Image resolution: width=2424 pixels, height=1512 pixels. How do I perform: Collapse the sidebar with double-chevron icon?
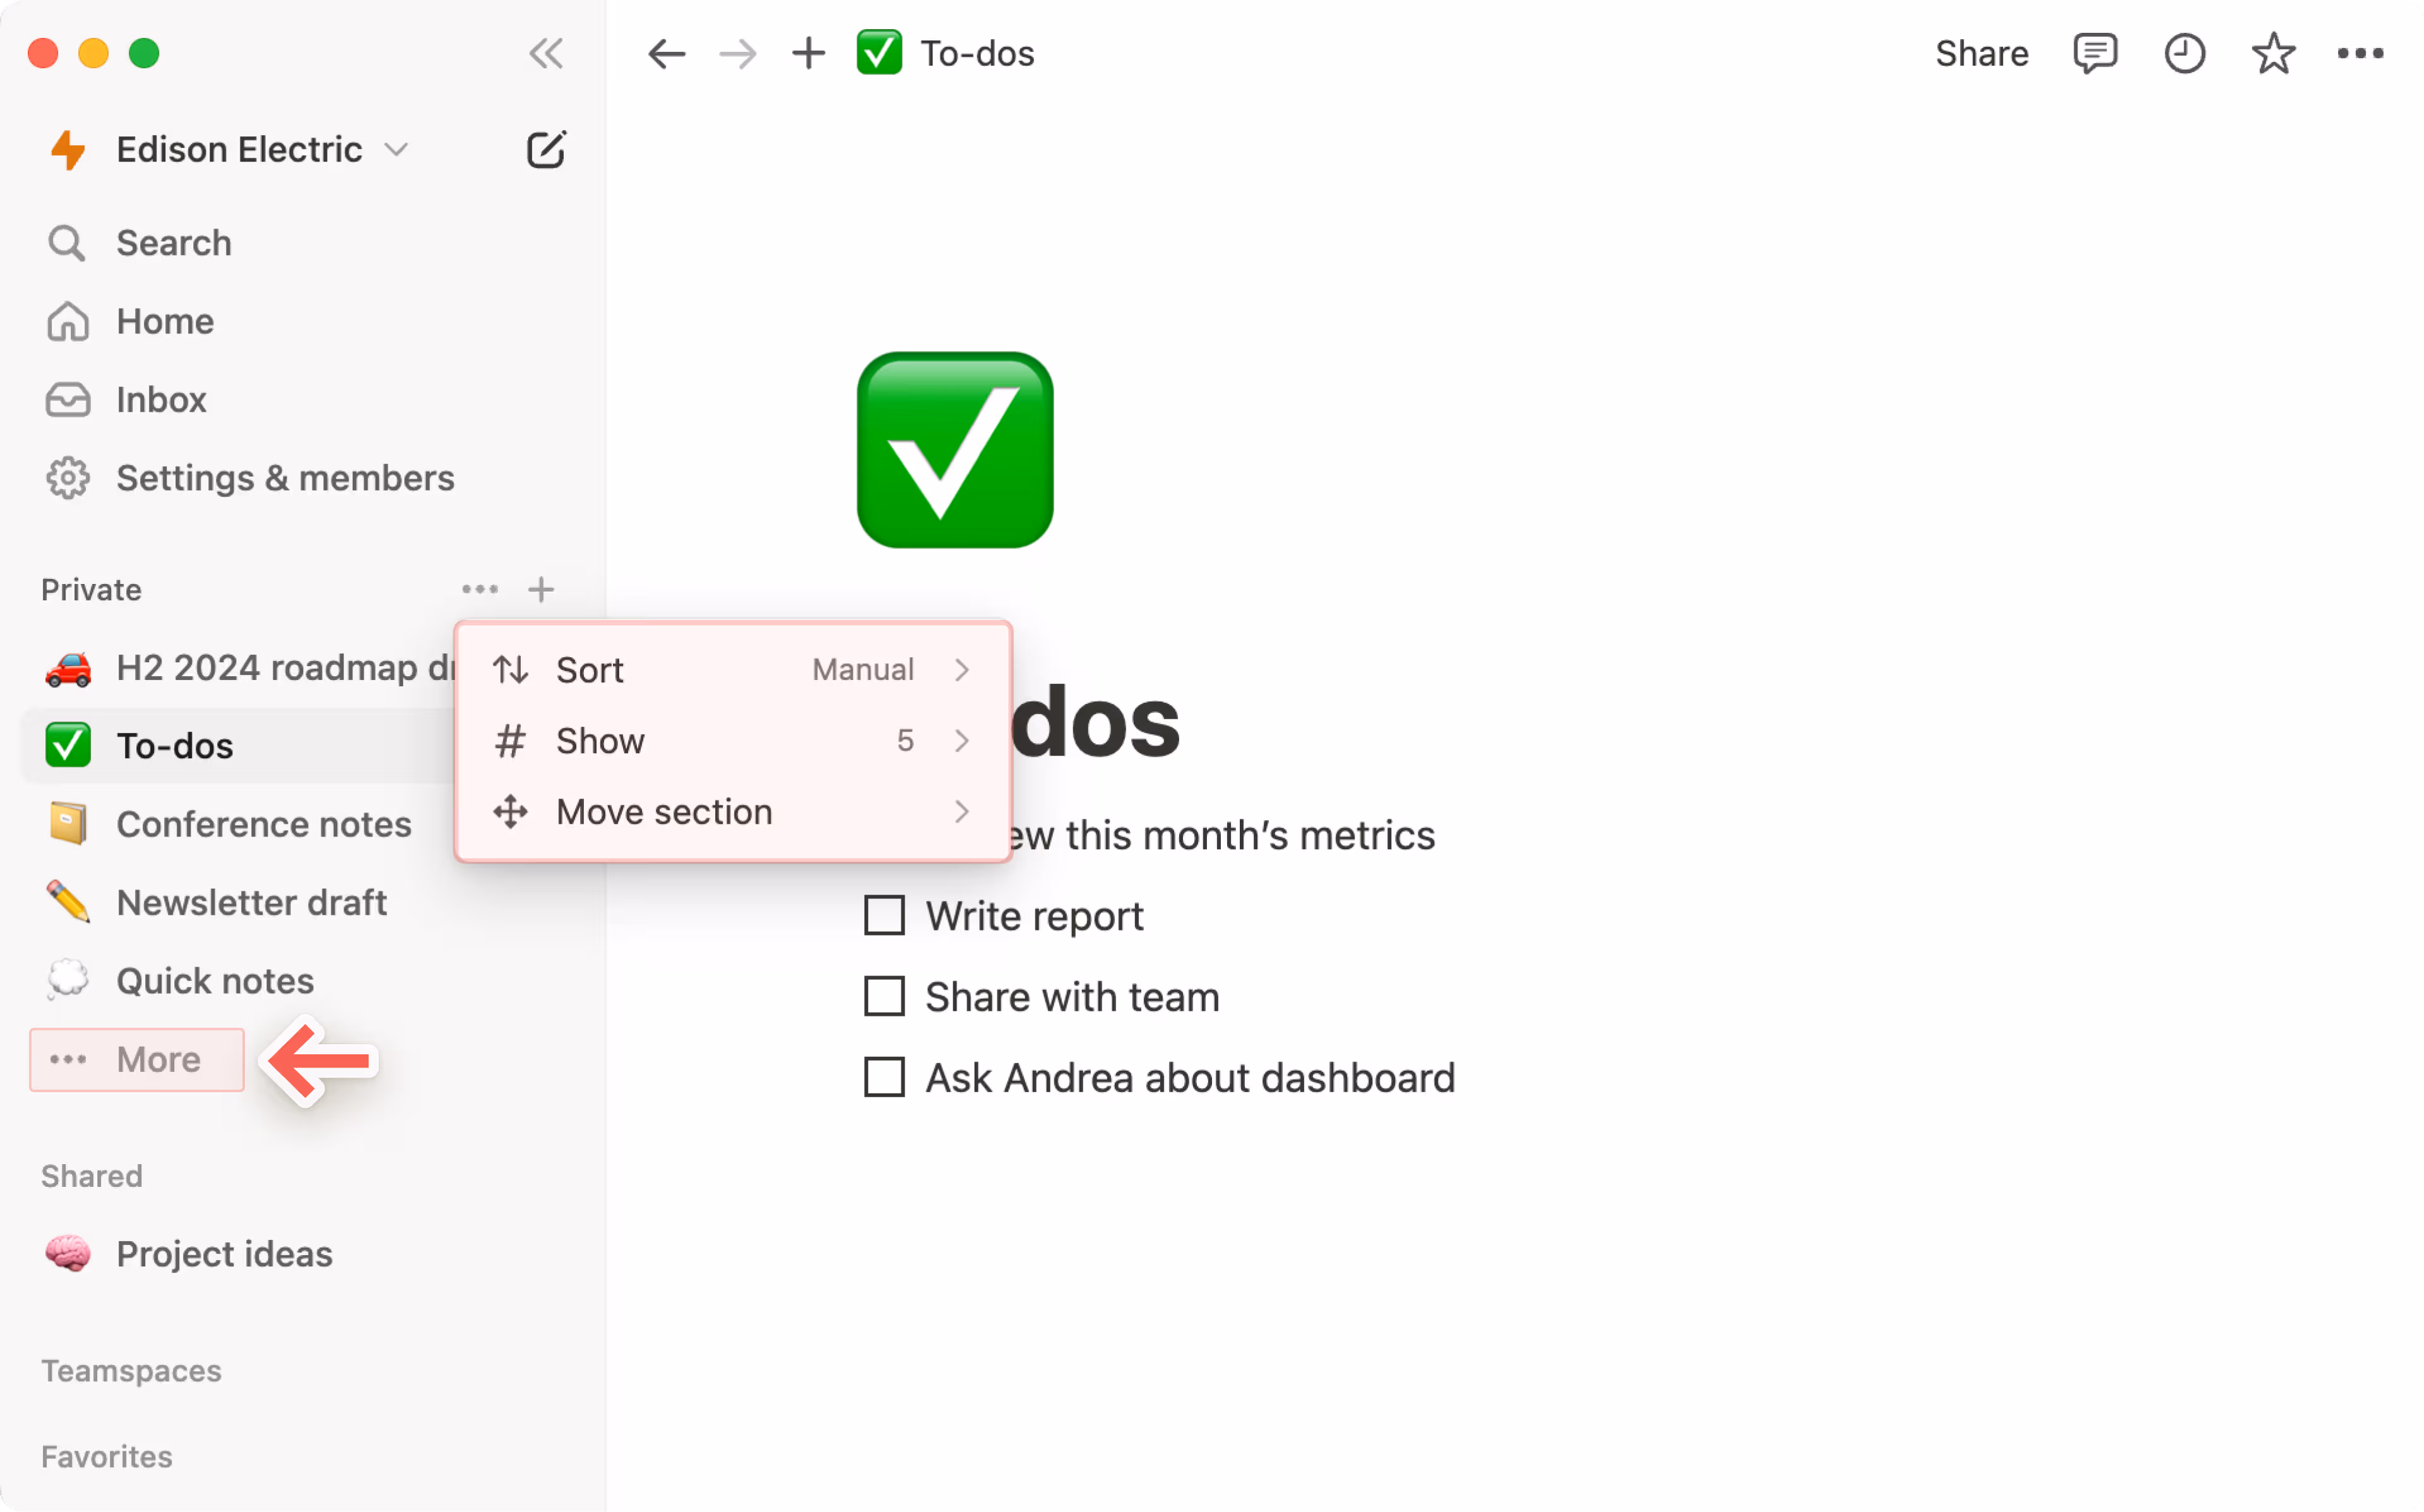pyautogui.click(x=546, y=53)
